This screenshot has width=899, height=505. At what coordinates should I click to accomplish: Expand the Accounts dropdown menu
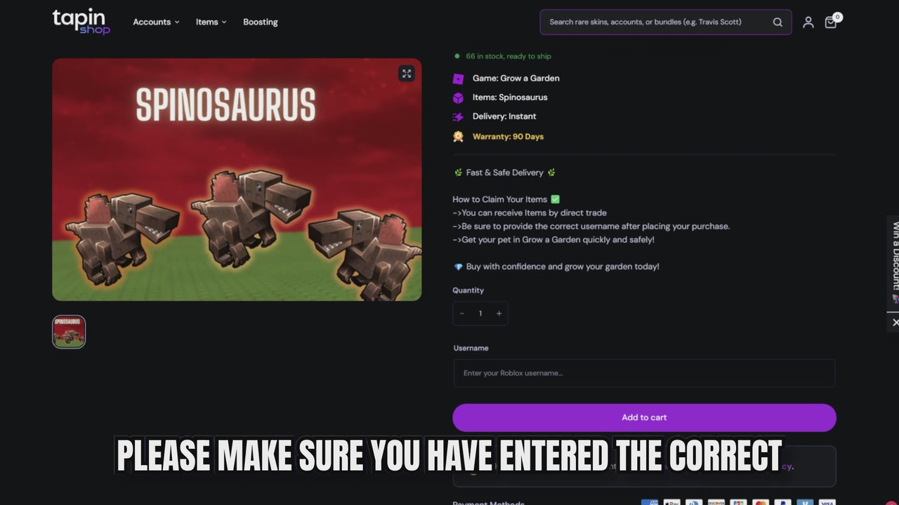tap(156, 22)
